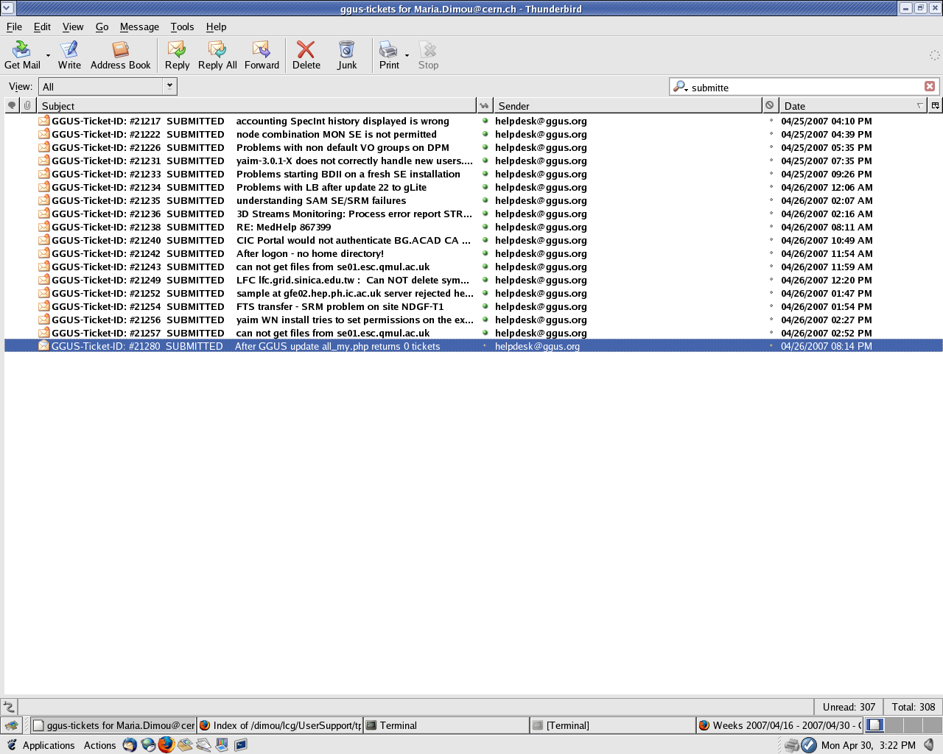Open the Get Mail dropdown arrow

click(49, 55)
